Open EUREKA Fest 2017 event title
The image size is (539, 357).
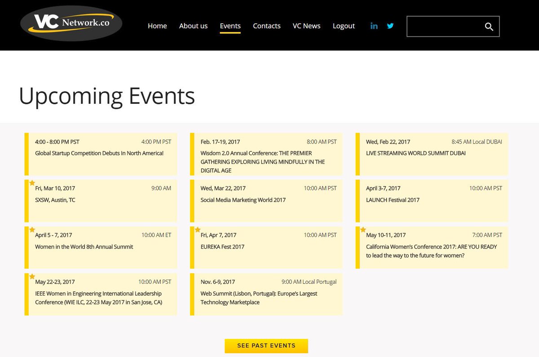click(x=222, y=247)
